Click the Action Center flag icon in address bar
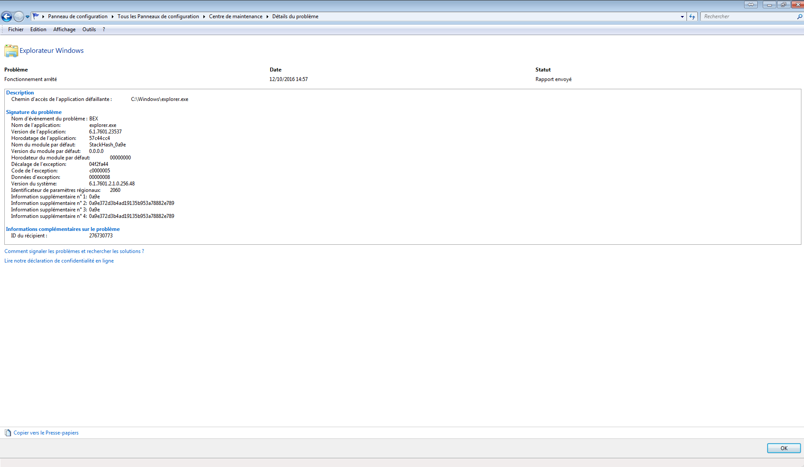 [x=36, y=16]
